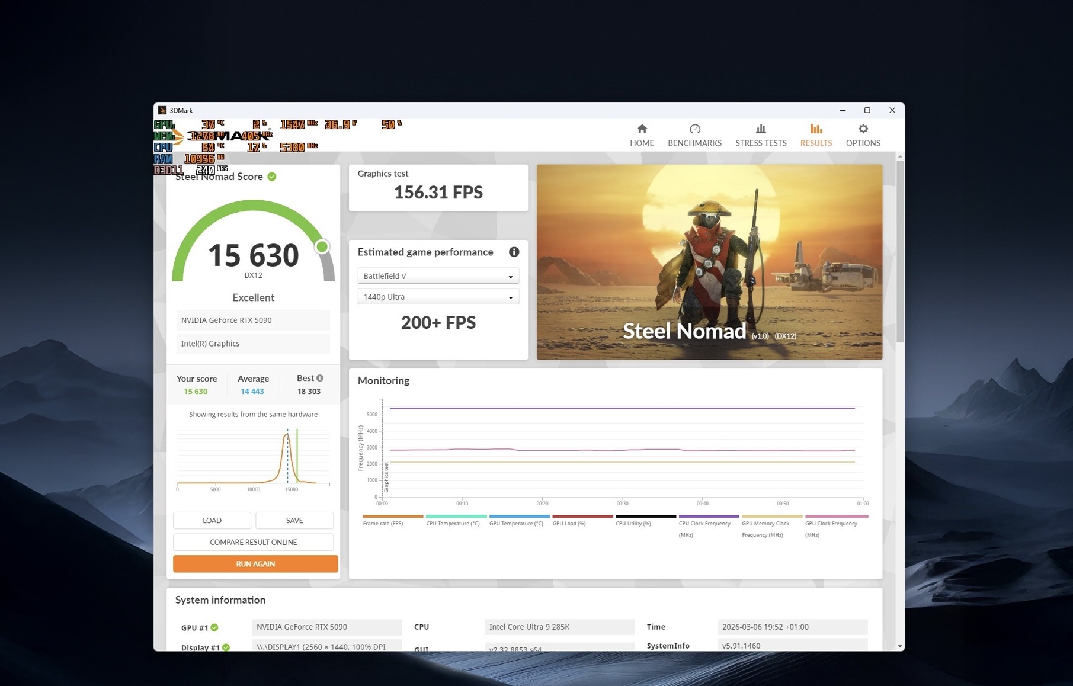Click the CPU Clock Frequency purple legend swatch

709,517
